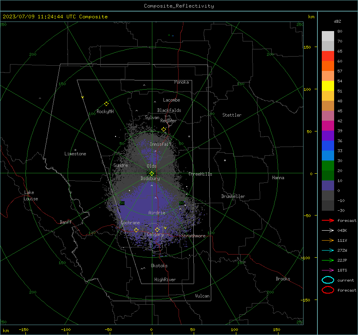Click the RedDeer city label

pyautogui.click(x=169, y=121)
